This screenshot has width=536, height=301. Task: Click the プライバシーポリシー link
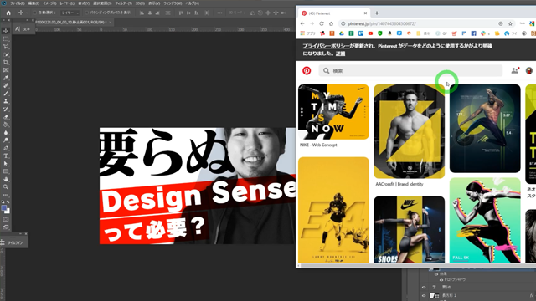(326, 46)
